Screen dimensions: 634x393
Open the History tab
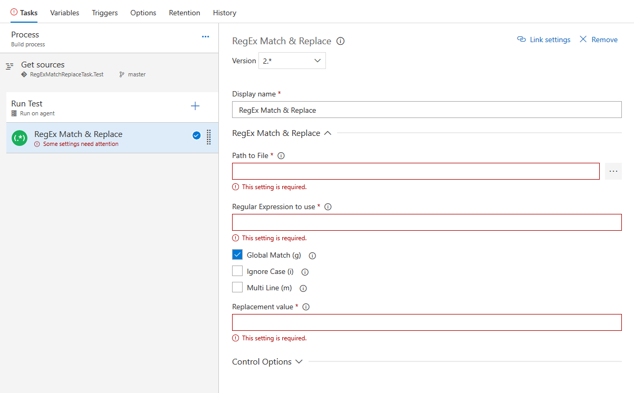tap(225, 13)
